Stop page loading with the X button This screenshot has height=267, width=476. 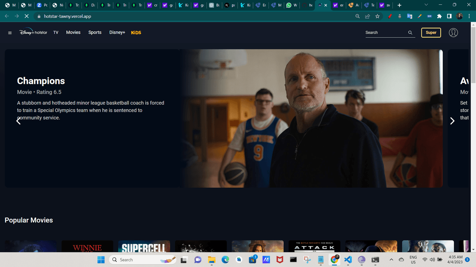click(x=26, y=16)
